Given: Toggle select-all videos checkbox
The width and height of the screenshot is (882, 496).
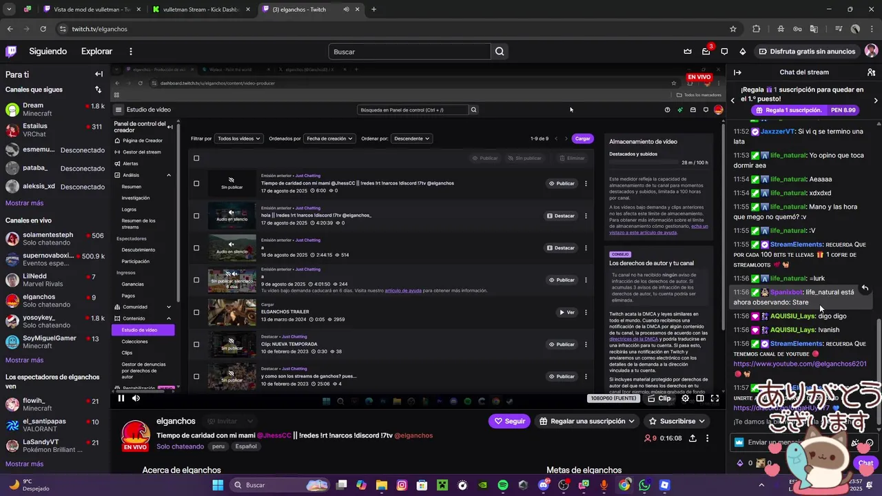Looking at the screenshot, I should tap(196, 158).
